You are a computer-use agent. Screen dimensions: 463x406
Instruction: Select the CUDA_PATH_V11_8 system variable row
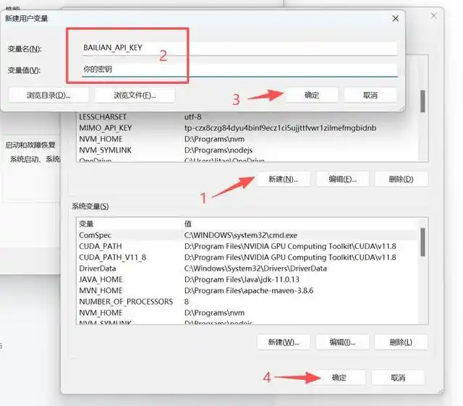click(x=247, y=258)
